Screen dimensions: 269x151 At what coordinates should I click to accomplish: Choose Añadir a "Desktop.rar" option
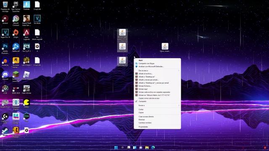[147, 77]
